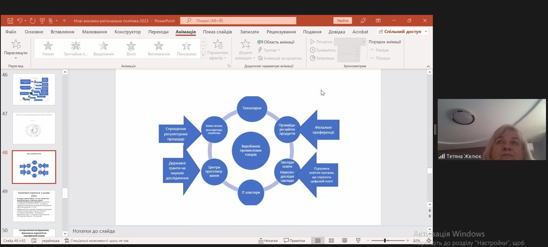Open Область анімації animation pane

coord(276,42)
